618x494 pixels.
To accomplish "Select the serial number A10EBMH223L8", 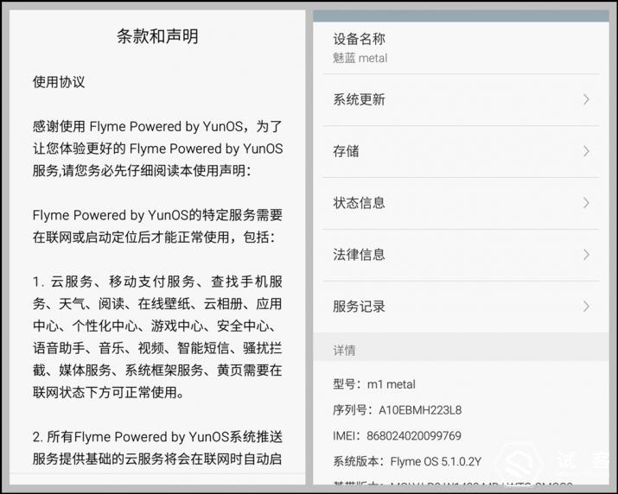I will [x=420, y=410].
